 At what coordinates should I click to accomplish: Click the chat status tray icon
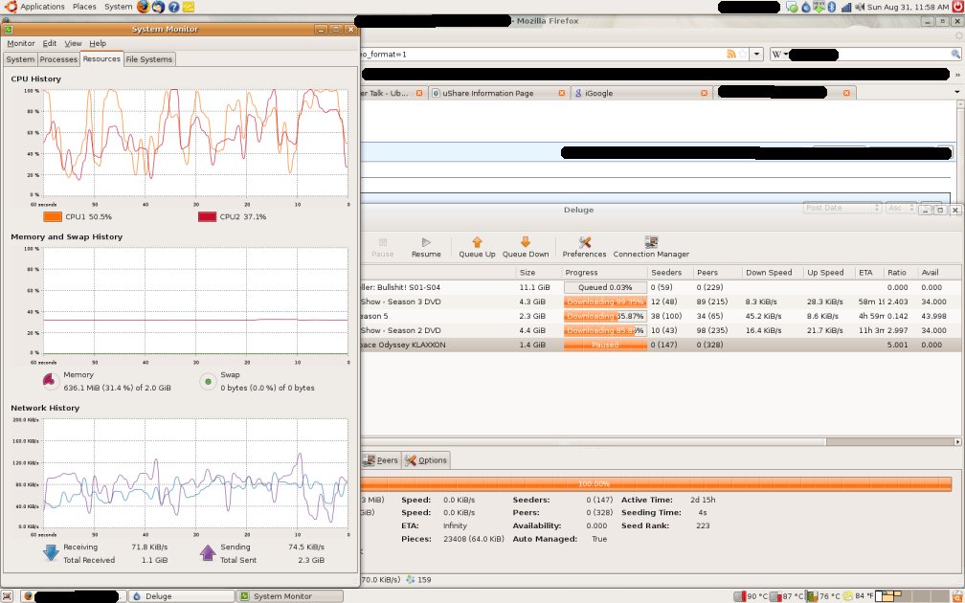(x=793, y=8)
